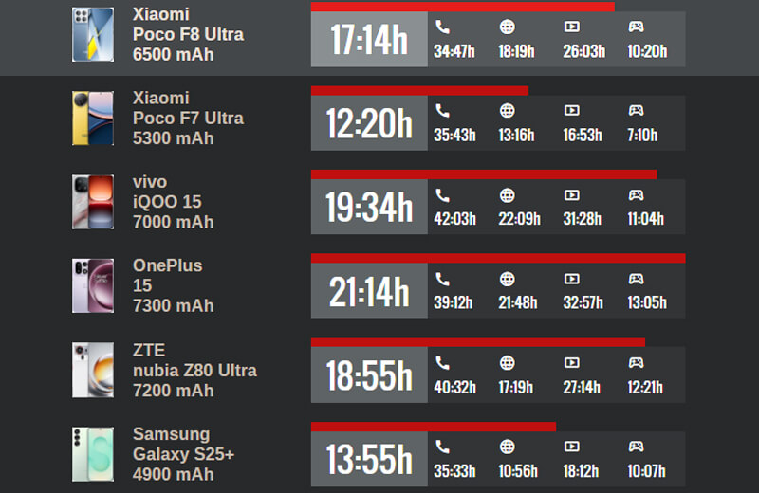759x493 pixels.
Task: Click the gaming controller icon for Galaxy S25+
Action: [x=636, y=447]
